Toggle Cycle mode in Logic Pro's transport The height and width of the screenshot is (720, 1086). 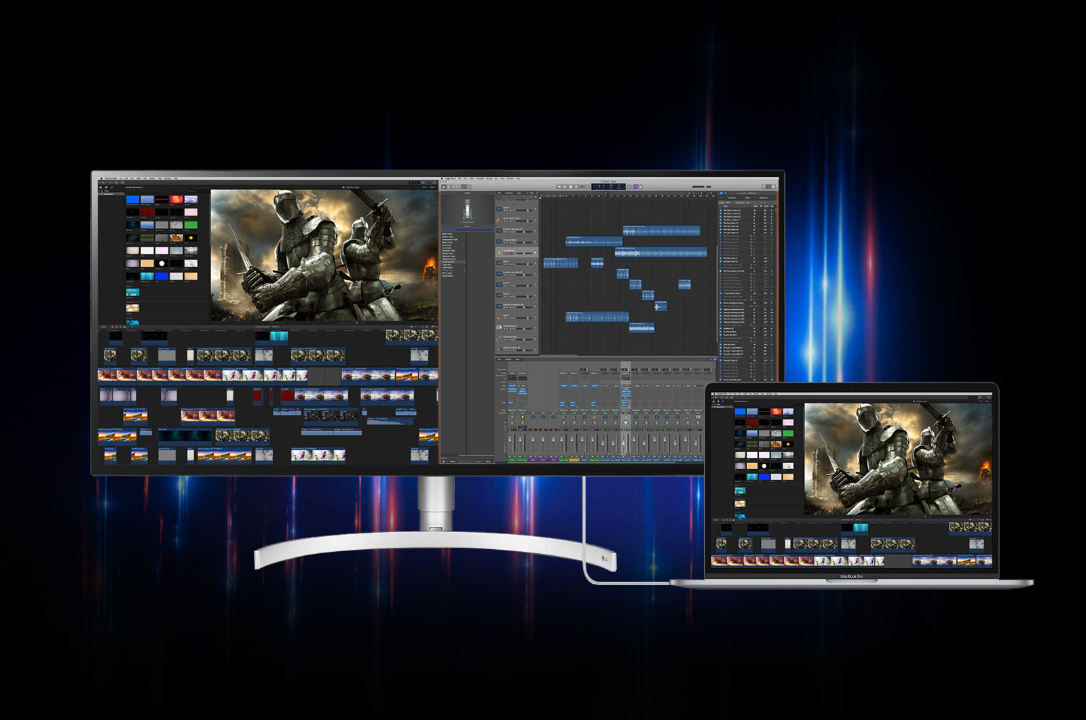588,186
